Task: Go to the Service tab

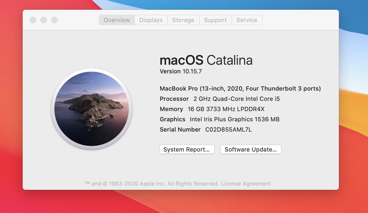Action: click(247, 20)
